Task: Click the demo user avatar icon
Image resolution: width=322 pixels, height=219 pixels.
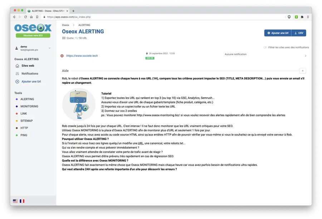Action: (x=16, y=48)
